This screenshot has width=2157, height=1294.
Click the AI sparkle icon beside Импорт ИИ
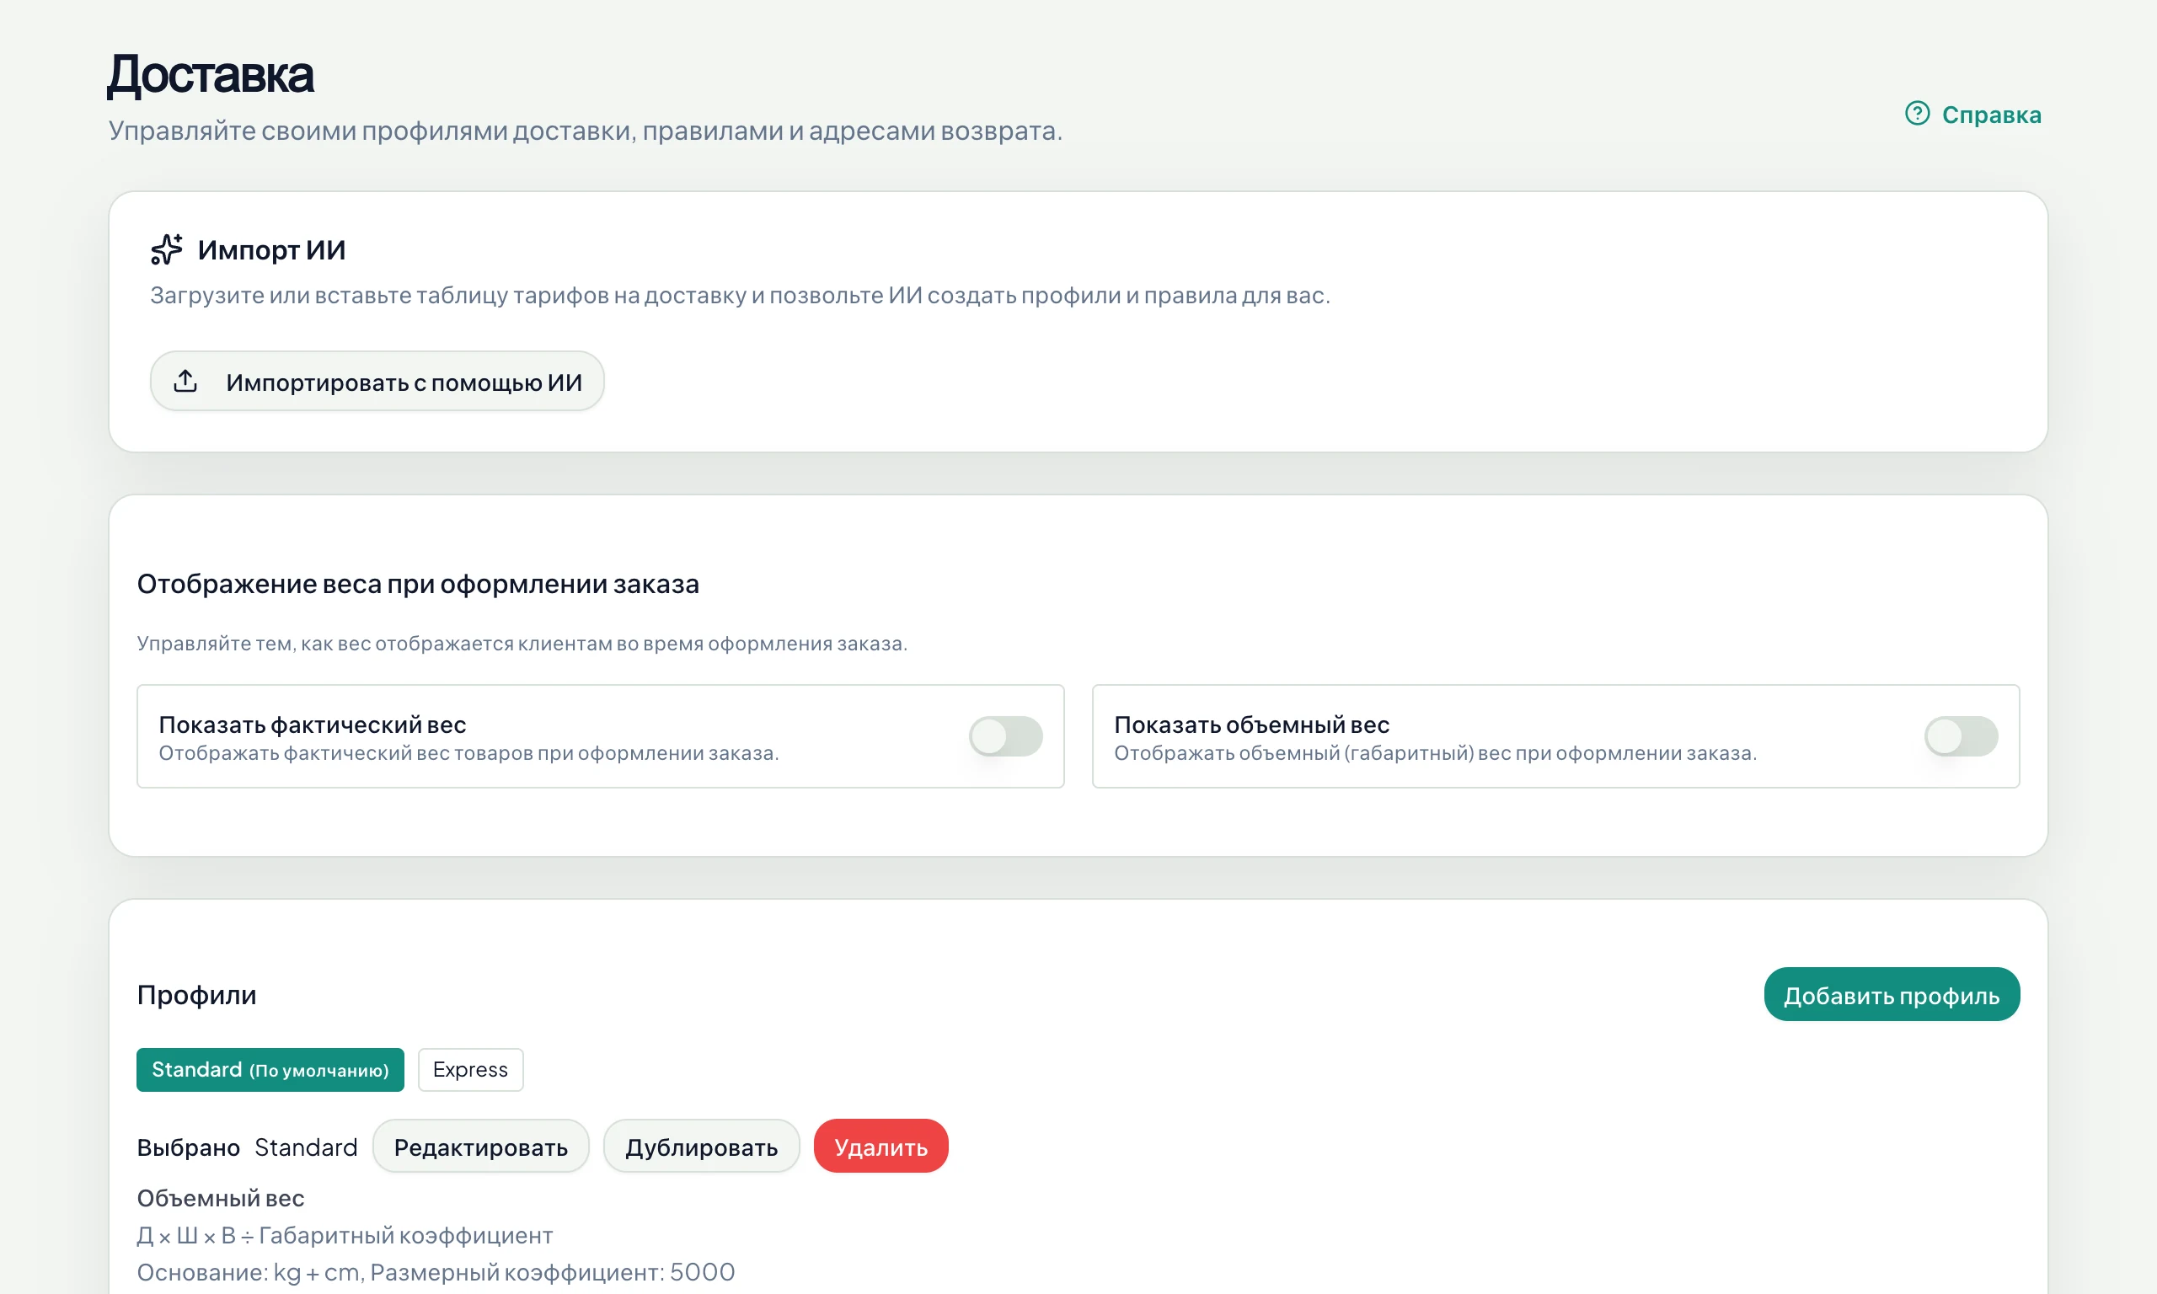(167, 249)
